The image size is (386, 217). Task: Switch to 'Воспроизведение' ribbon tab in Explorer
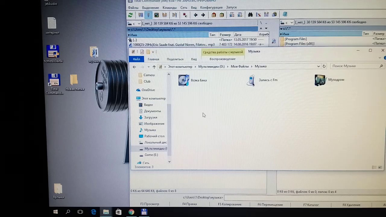coord(223,59)
